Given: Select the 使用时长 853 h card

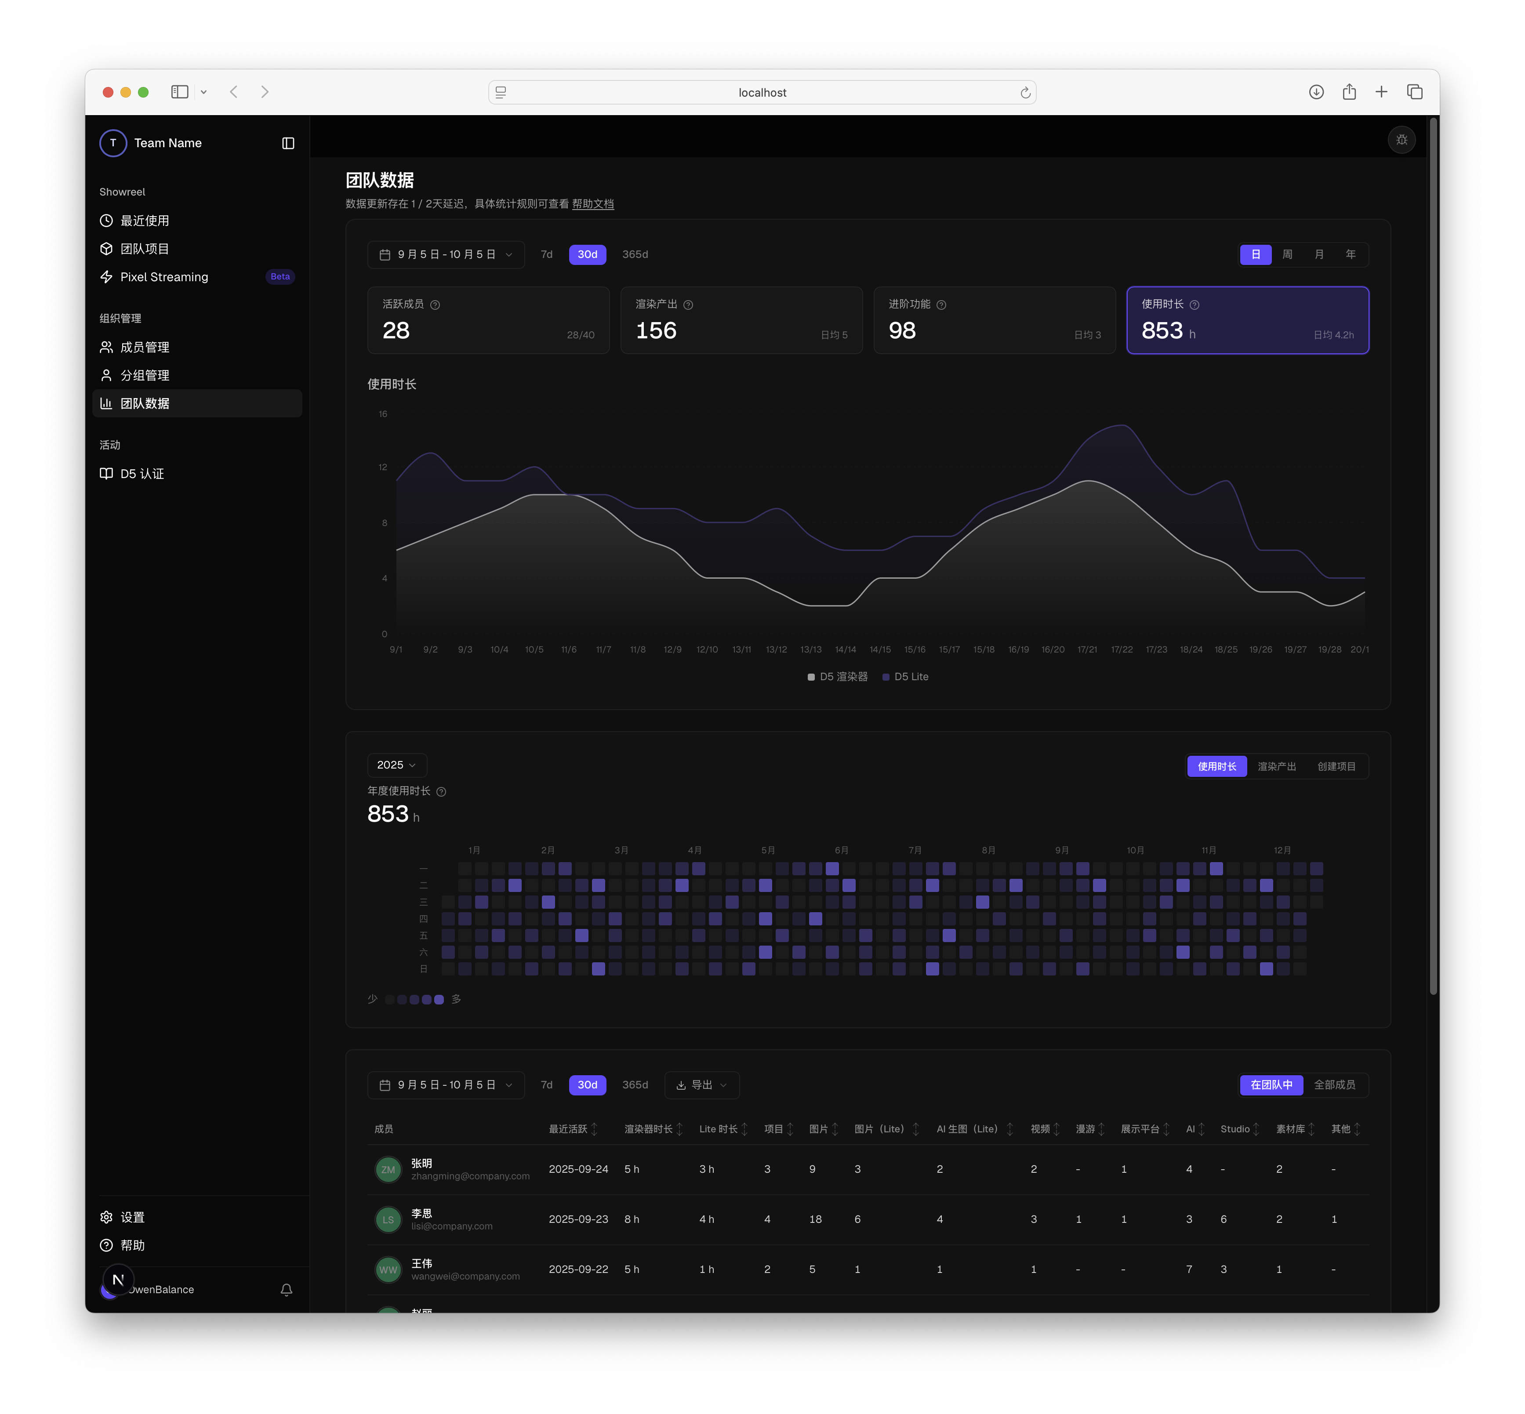Looking at the screenshot, I should [1247, 321].
